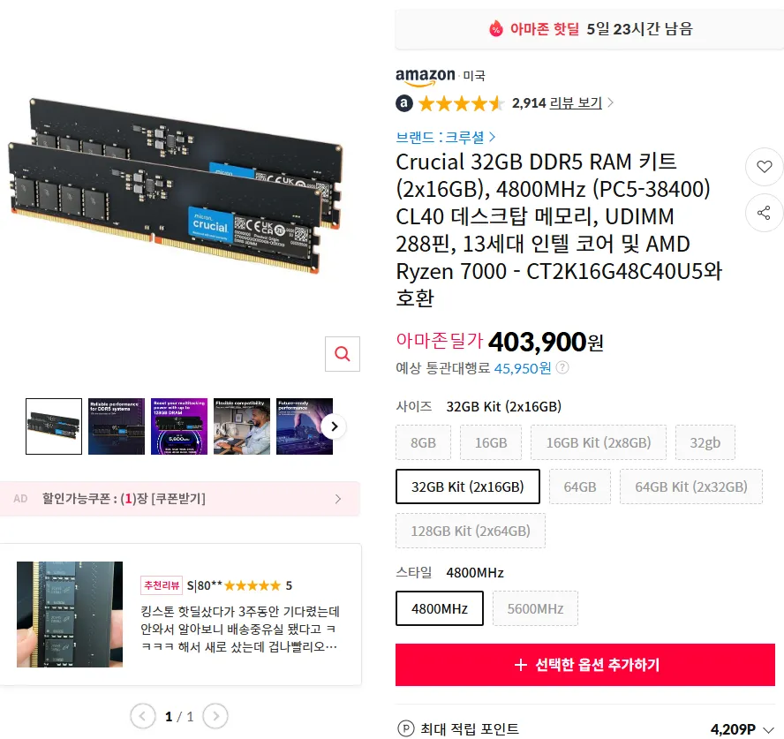Click the Amazon hot deal flame icon
This screenshot has width=784, height=739.
click(495, 28)
